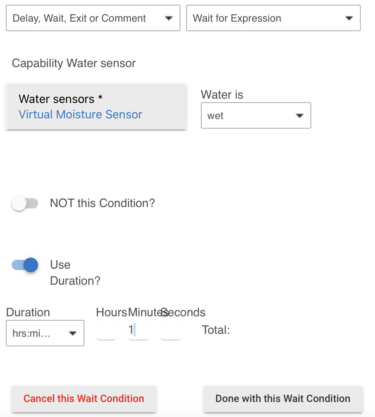375x417 pixels.
Task: Click the caret icon beside wet
Action: 299,115
